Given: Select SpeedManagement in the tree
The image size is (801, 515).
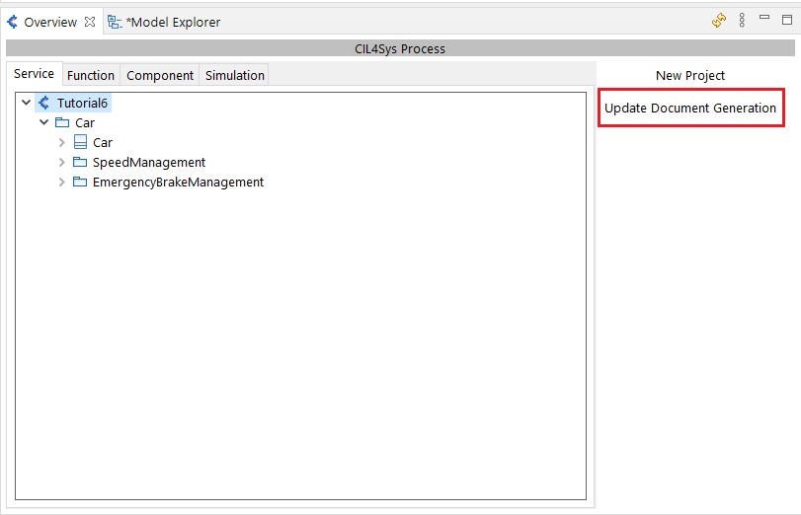Looking at the screenshot, I should 149,163.
